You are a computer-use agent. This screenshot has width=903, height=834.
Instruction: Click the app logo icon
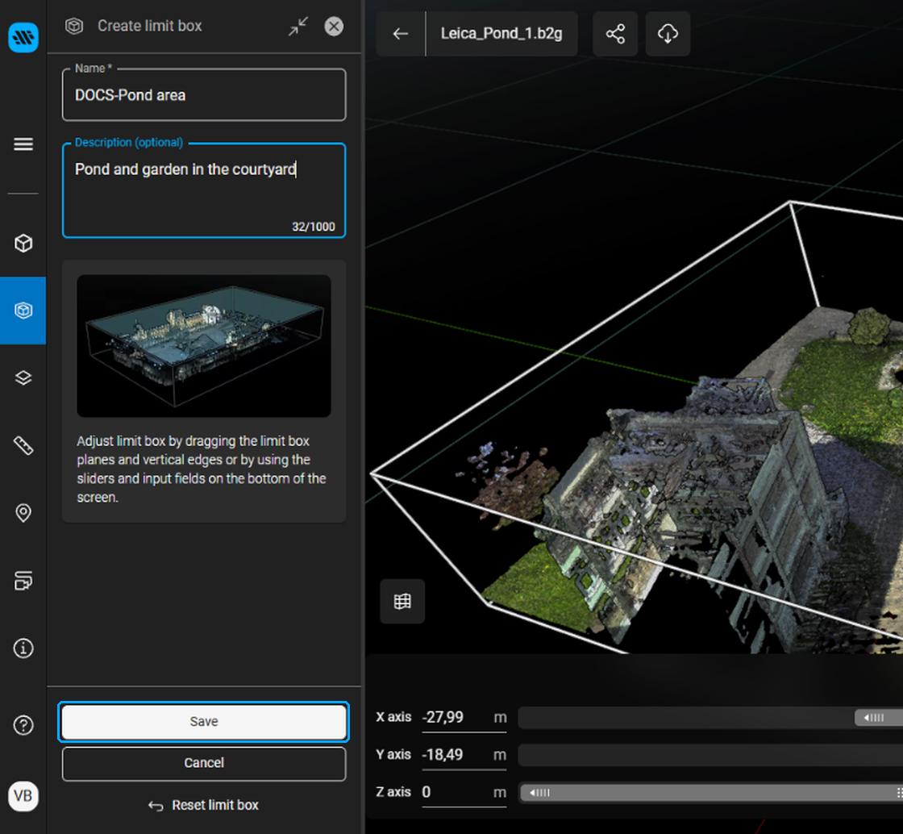23,37
